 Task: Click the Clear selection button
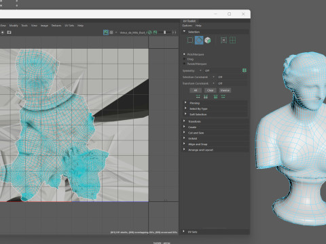(210, 90)
